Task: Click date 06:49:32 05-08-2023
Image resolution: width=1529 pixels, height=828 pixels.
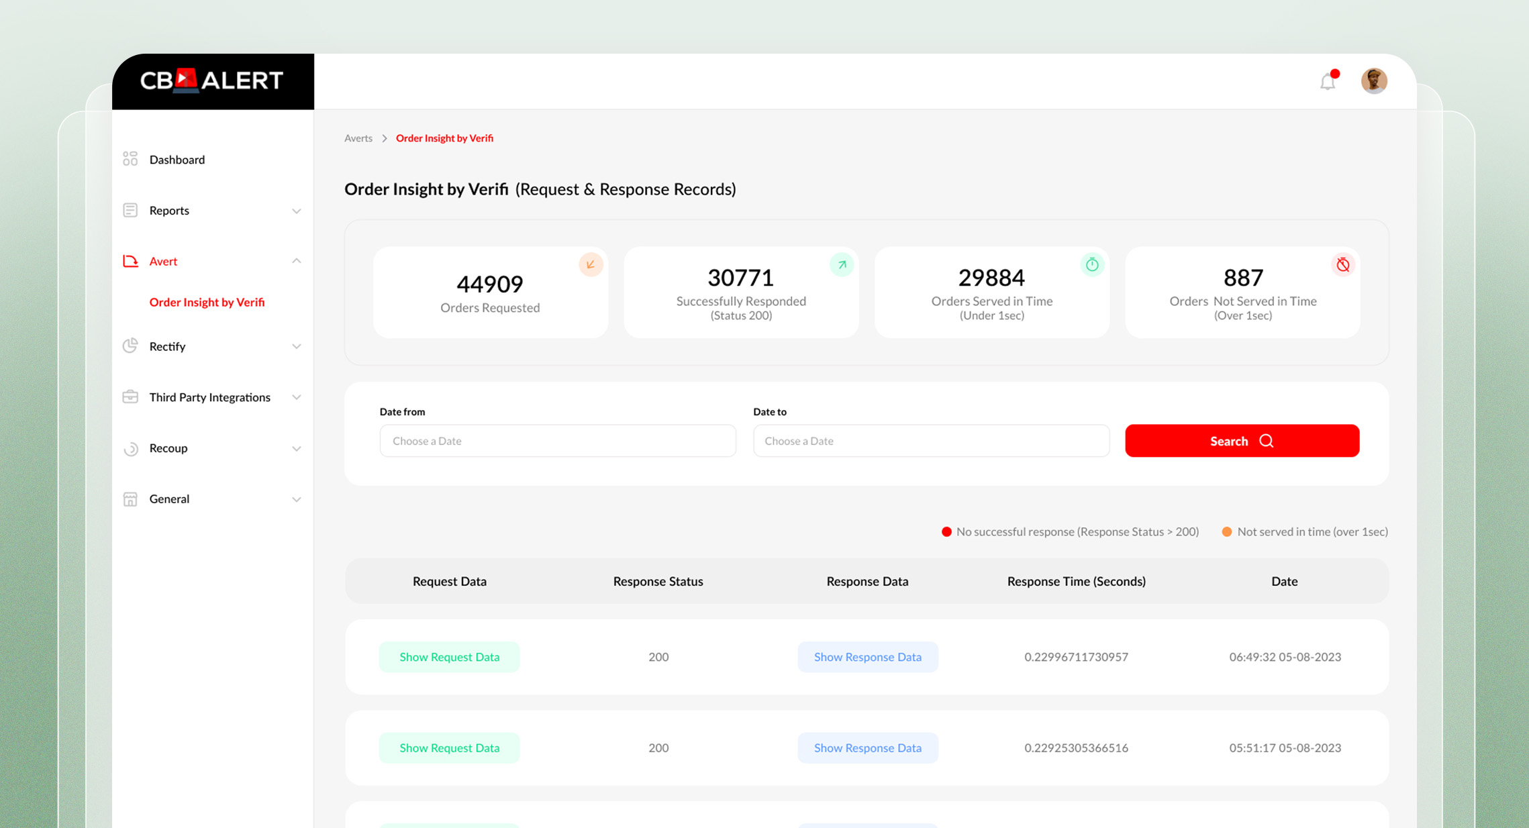Action: [x=1285, y=657]
